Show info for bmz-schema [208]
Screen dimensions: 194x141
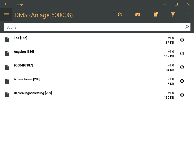point(182,81)
